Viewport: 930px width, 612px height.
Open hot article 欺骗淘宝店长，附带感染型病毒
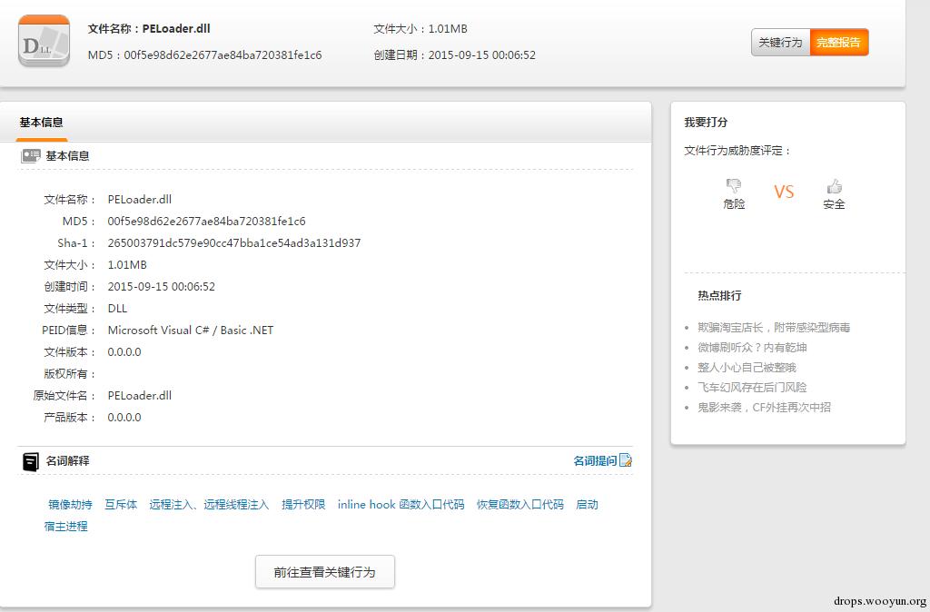pos(774,328)
